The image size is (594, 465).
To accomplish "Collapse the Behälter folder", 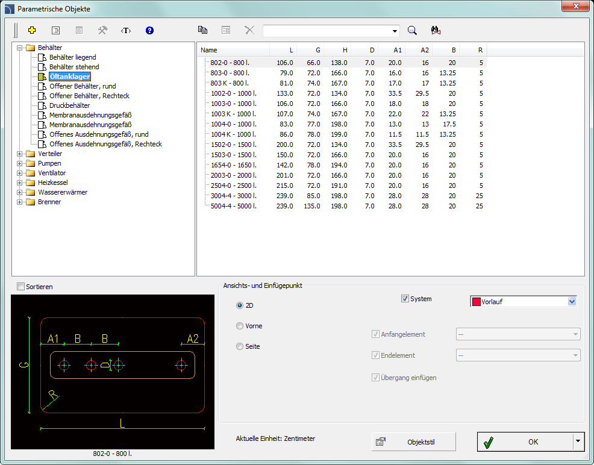I will (20, 48).
